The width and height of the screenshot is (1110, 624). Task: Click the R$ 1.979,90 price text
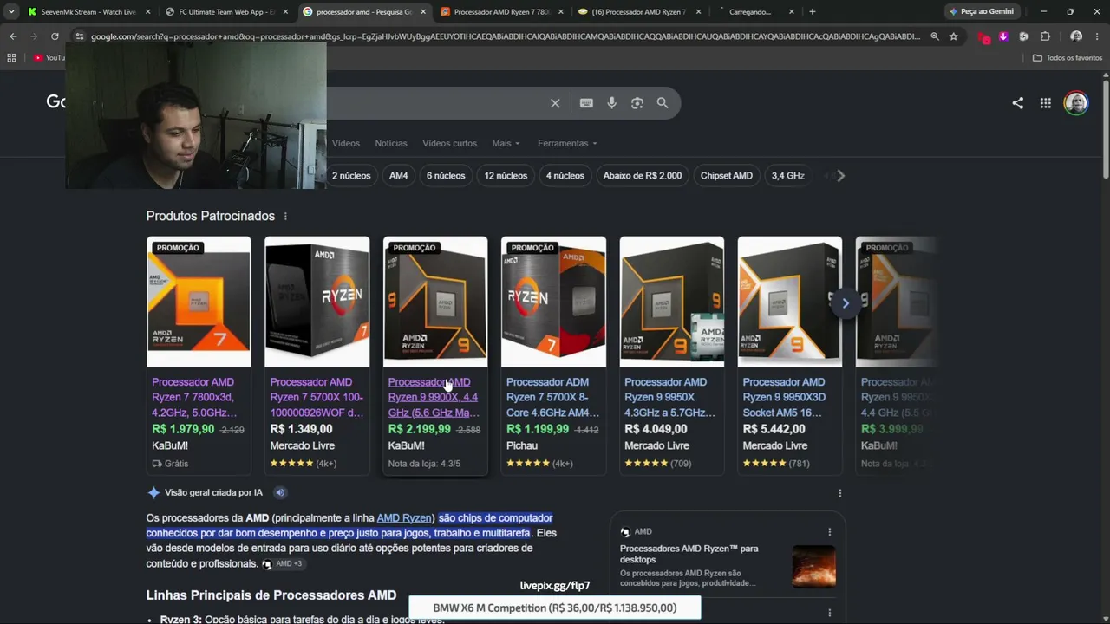(x=183, y=429)
